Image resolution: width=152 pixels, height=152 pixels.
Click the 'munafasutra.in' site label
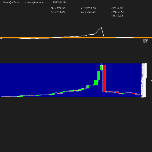[35, 2]
